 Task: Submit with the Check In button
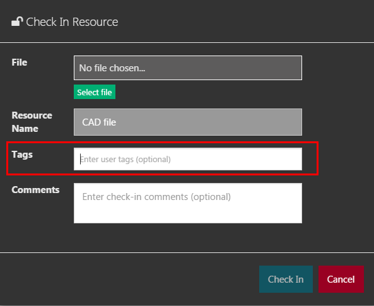point(286,279)
